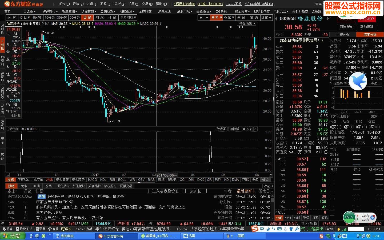
Task: Expand the 收起 collapse control in news panel
Action: pyautogui.click(x=268, y=186)
